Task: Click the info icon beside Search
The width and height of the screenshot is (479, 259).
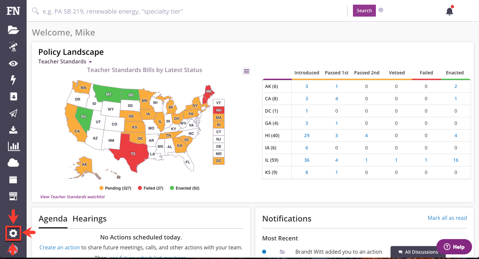Action: tap(381, 10)
